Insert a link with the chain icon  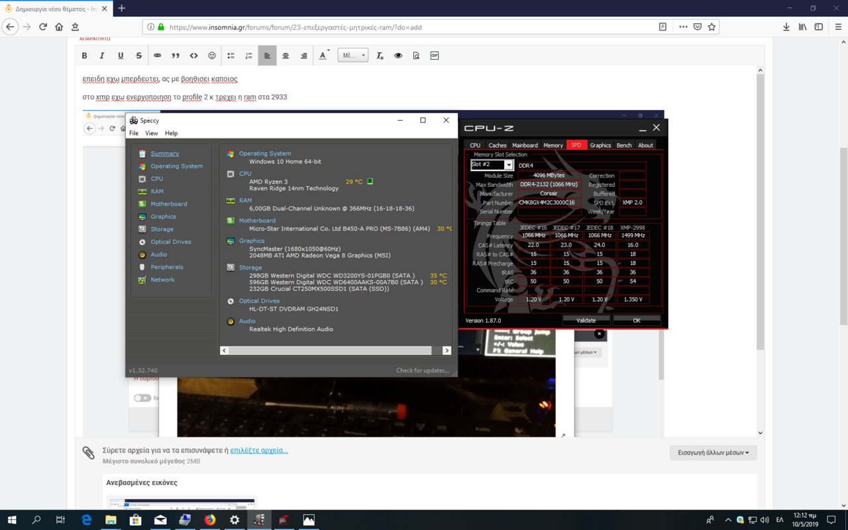(x=157, y=56)
